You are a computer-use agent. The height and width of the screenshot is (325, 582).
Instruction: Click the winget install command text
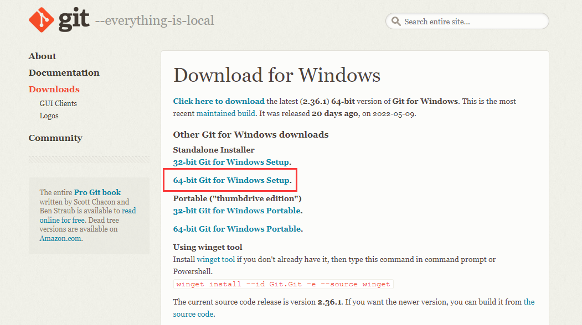click(283, 284)
